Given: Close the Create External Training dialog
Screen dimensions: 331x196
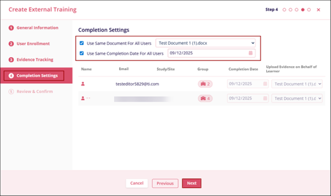Looking at the screenshot, I should 318,9.
